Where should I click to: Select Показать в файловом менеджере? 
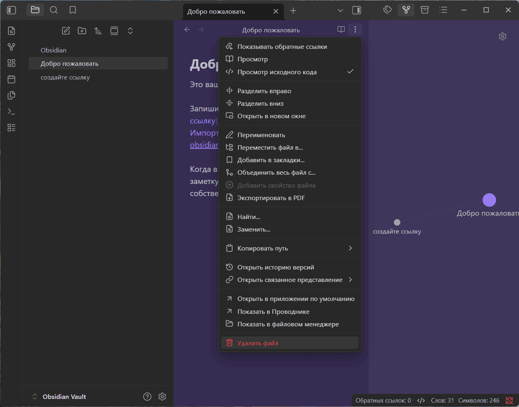tap(290, 324)
